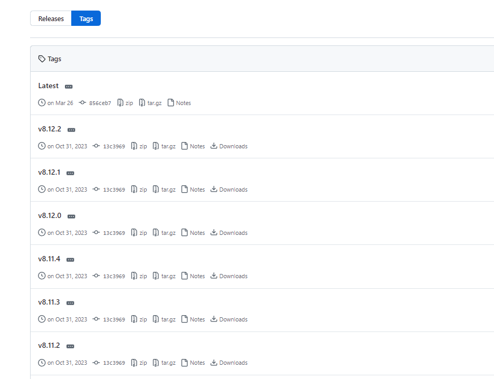Screen dimensions: 494x379
Task: Open the Latest tag link
Action: (x=48, y=86)
